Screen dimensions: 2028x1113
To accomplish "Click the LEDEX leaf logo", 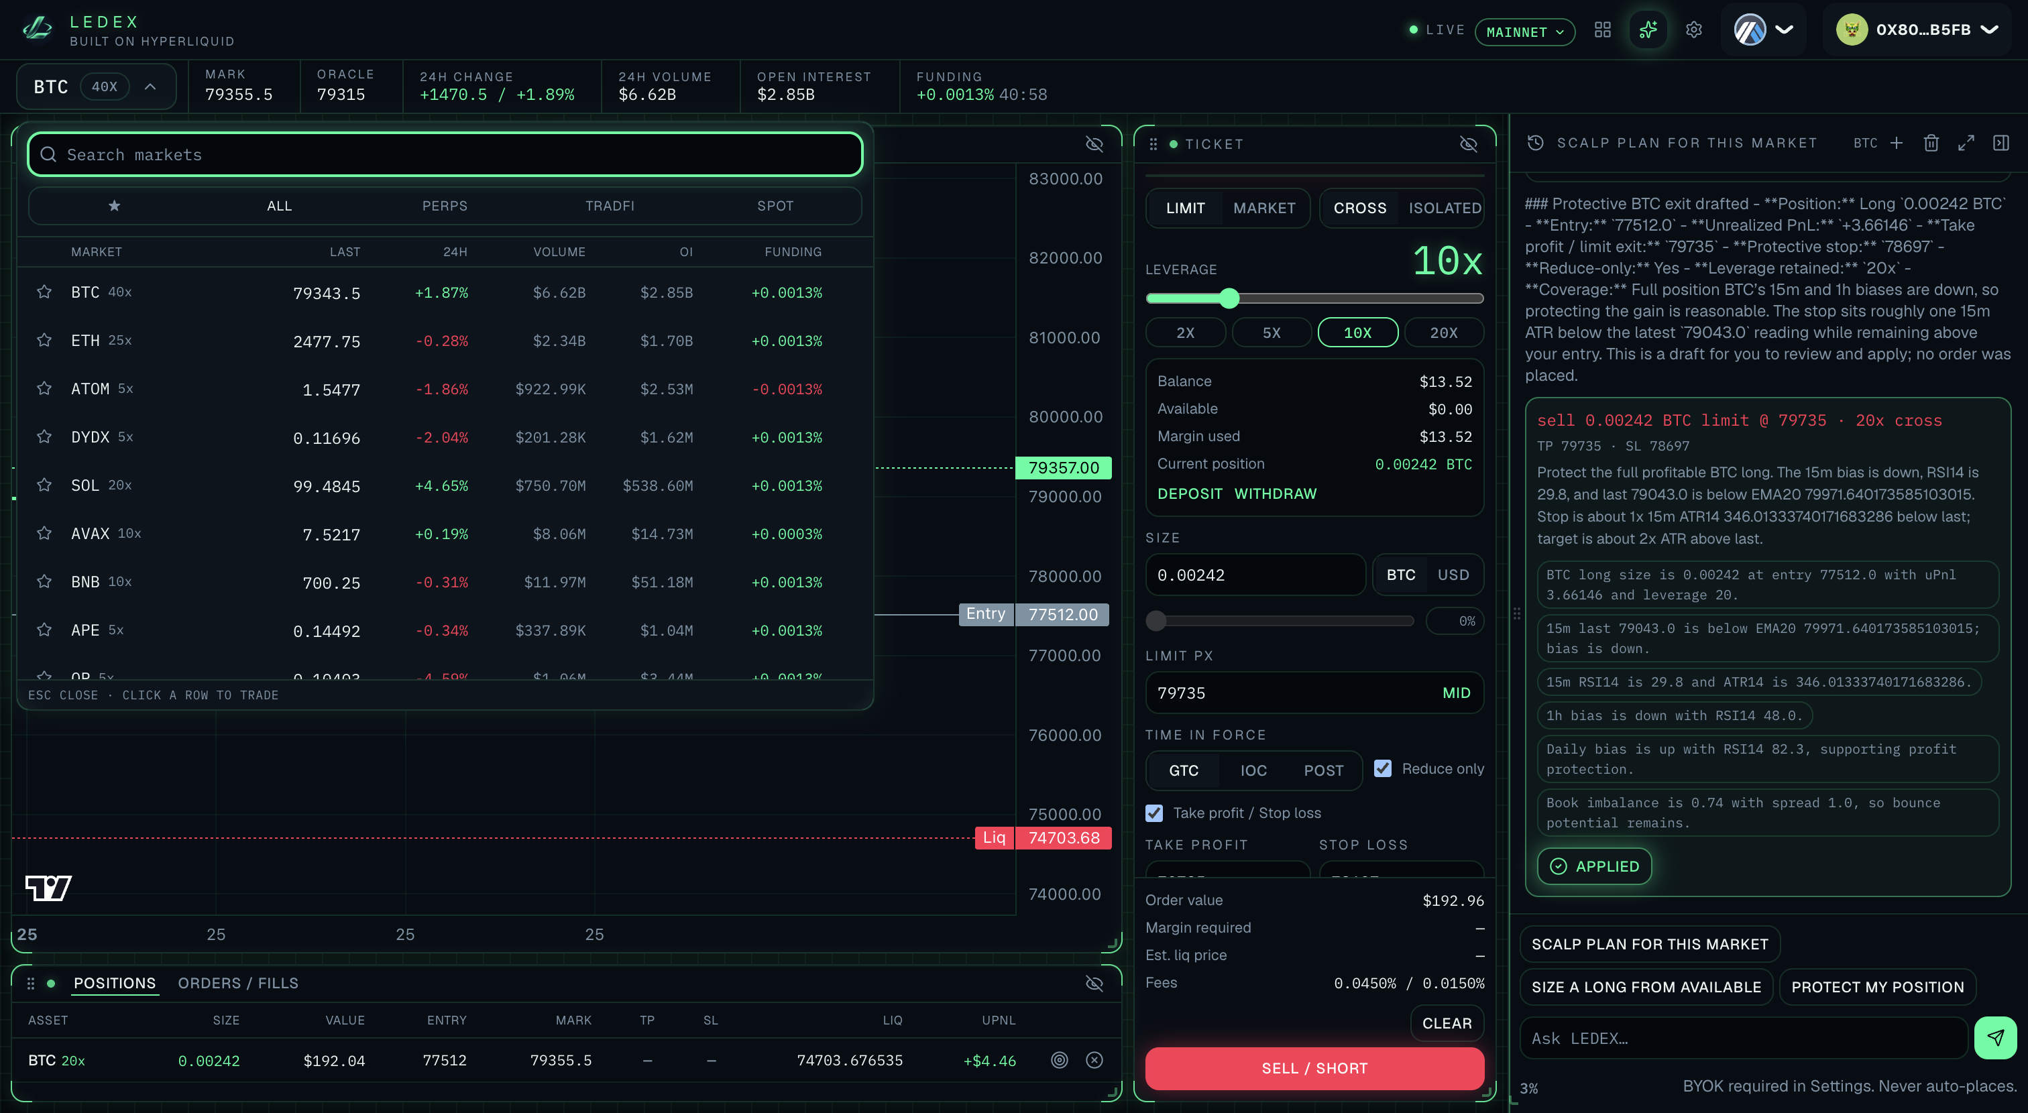I will (x=38, y=30).
